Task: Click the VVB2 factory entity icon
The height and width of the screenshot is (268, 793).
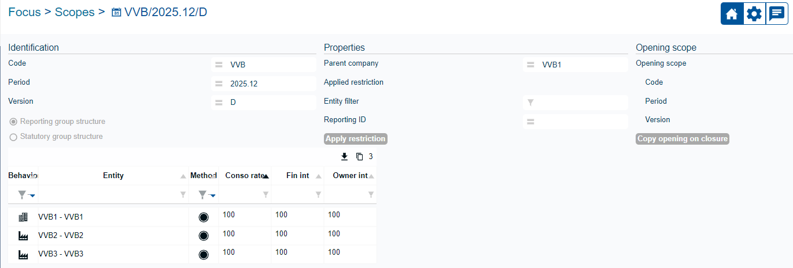Action: pyautogui.click(x=23, y=236)
